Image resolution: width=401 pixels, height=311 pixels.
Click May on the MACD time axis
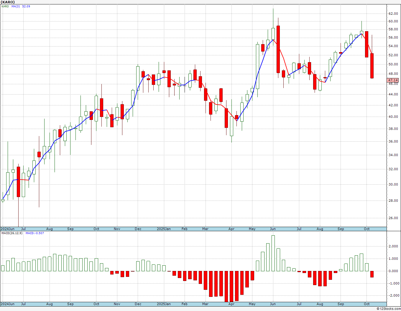[x=252, y=304]
